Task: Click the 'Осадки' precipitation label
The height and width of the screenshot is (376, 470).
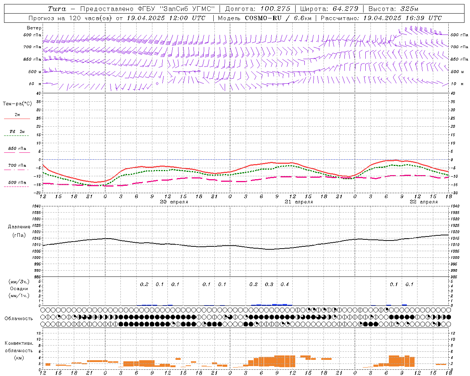Action: [x=19, y=289]
